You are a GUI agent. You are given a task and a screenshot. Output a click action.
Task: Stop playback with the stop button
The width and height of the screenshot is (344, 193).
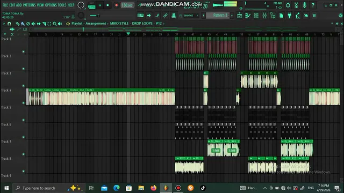pos(107,5)
